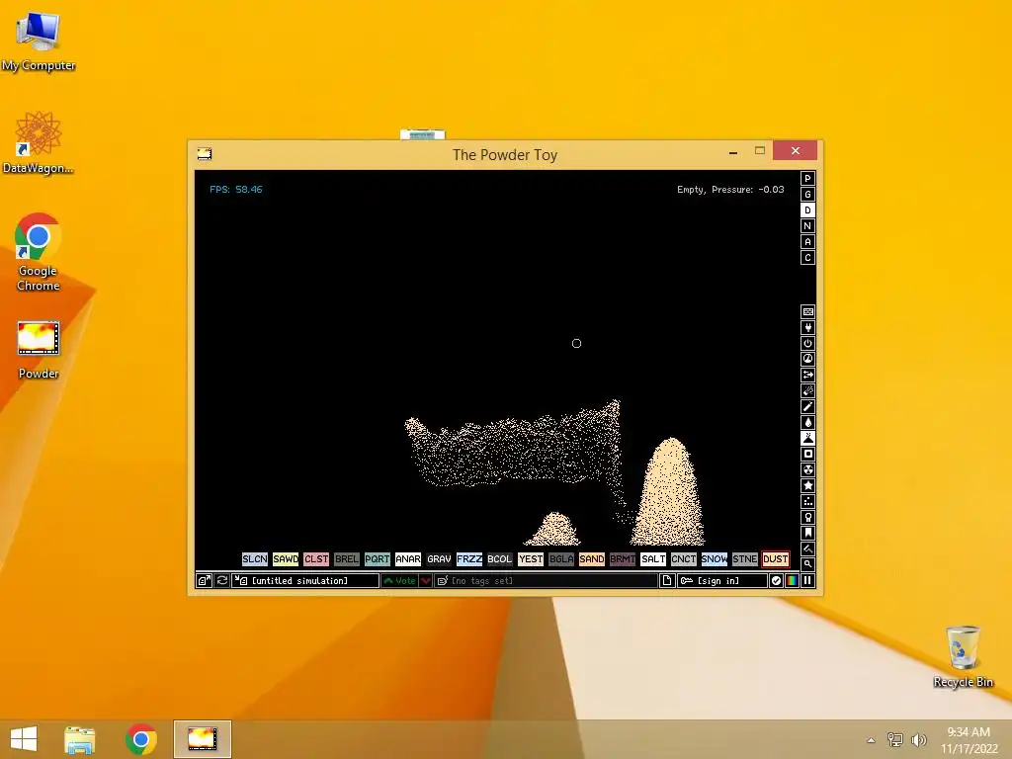The height and width of the screenshot is (759, 1012).
Task: Upvote with the green Vote button
Action: [x=399, y=581]
